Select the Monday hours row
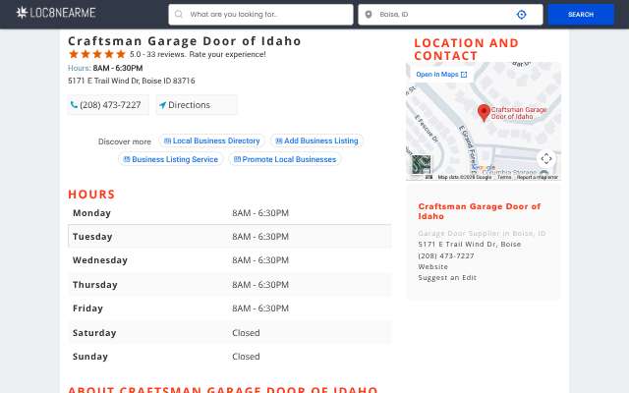This screenshot has width=629, height=393. pos(229,213)
